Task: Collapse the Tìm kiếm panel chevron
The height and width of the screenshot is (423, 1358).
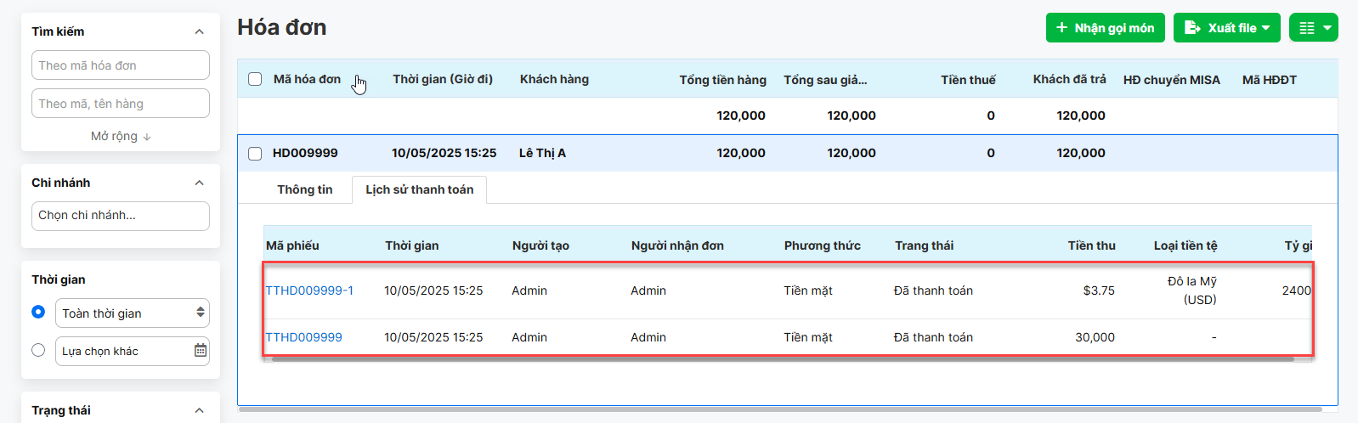Action: (x=199, y=31)
